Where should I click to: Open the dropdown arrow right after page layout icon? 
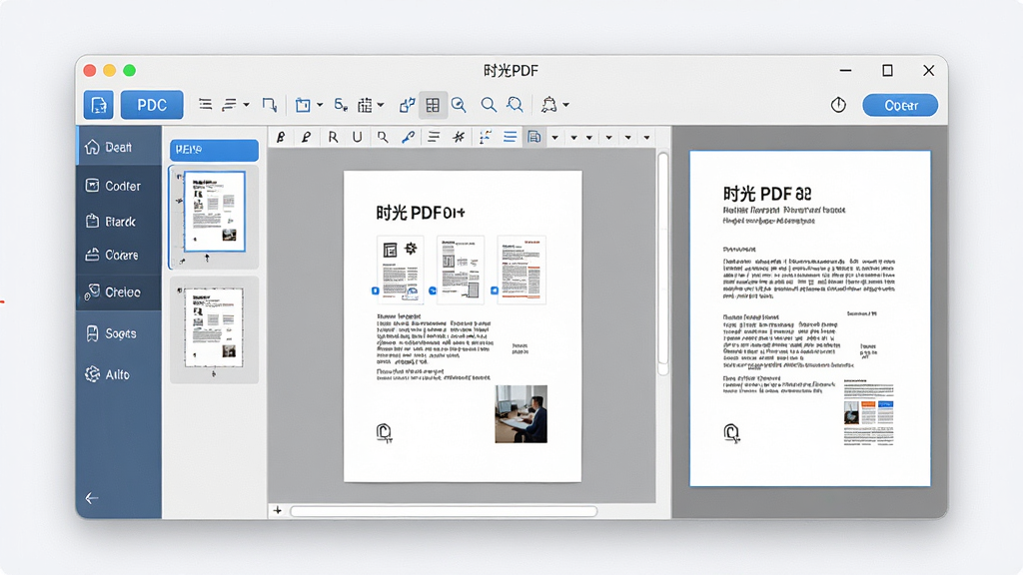tap(555, 138)
